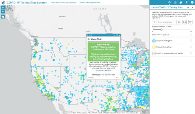Click Zoom to link in popup
Viewport: 195px width, 114px height.
pos(91,77)
